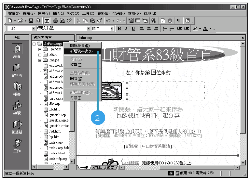Screen dimensions: 251x180
Task: Open the 報告 Reports view
Action: click(x=17, y=89)
